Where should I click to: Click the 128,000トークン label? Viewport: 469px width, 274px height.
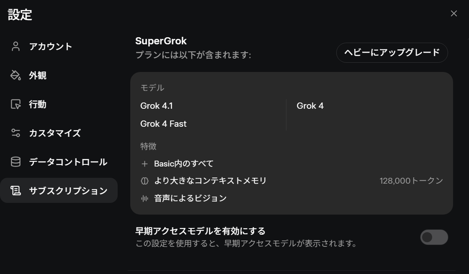pyautogui.click(x=411, y=181)
